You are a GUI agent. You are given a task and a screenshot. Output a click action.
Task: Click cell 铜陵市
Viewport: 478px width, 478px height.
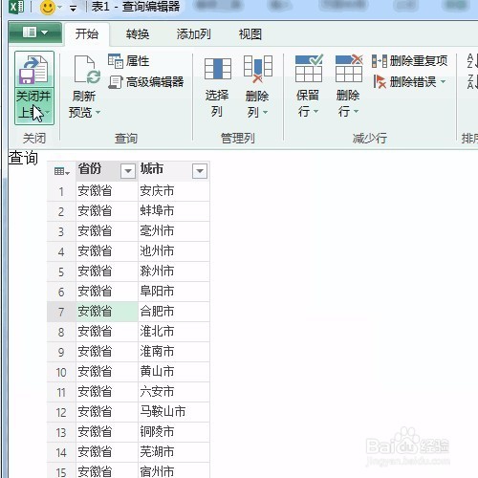(x=174, y=432)
